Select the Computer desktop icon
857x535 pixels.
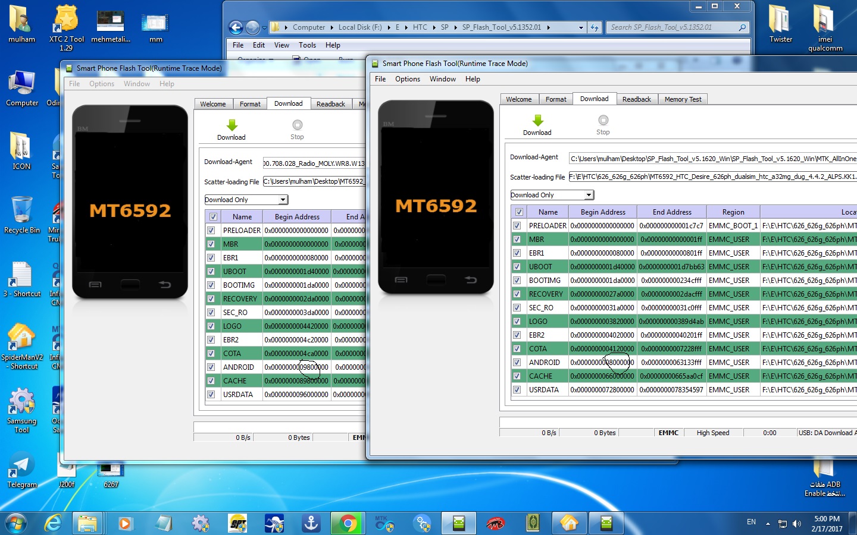tap(22, 88)
